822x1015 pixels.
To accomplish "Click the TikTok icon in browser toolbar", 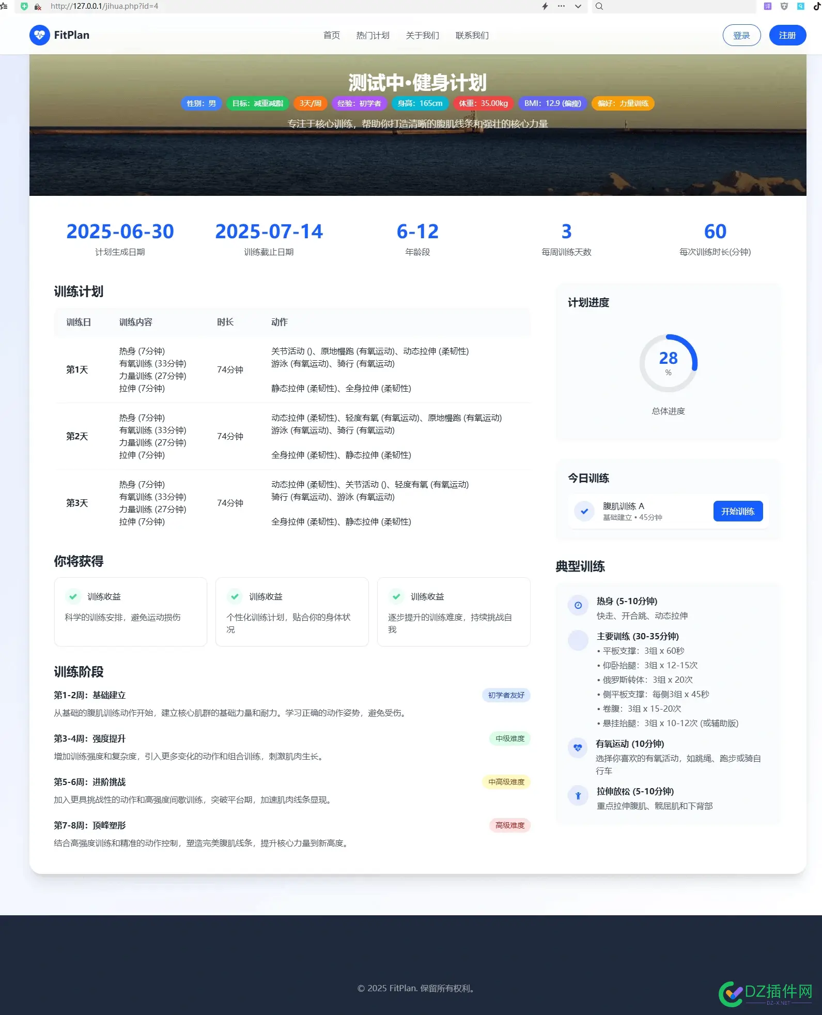I will tap(817, 6).
